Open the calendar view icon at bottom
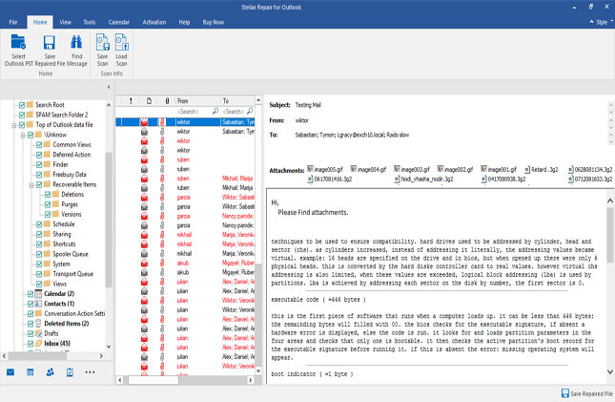Image resolution: width=615 pixels, height=402 pixels. (31, 372)
